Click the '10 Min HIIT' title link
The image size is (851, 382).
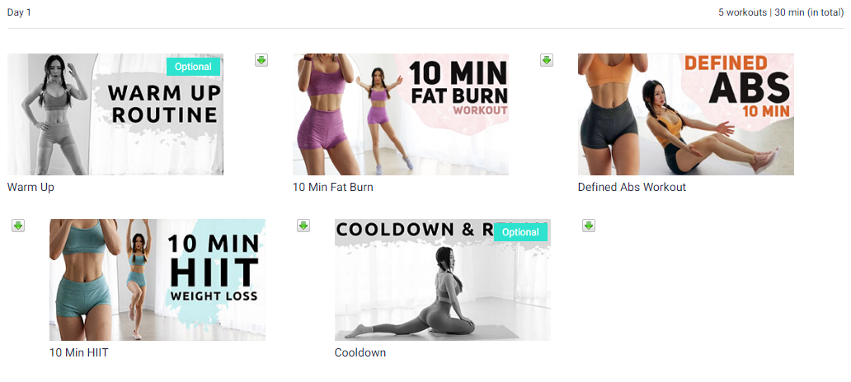(x=78, y=352)
